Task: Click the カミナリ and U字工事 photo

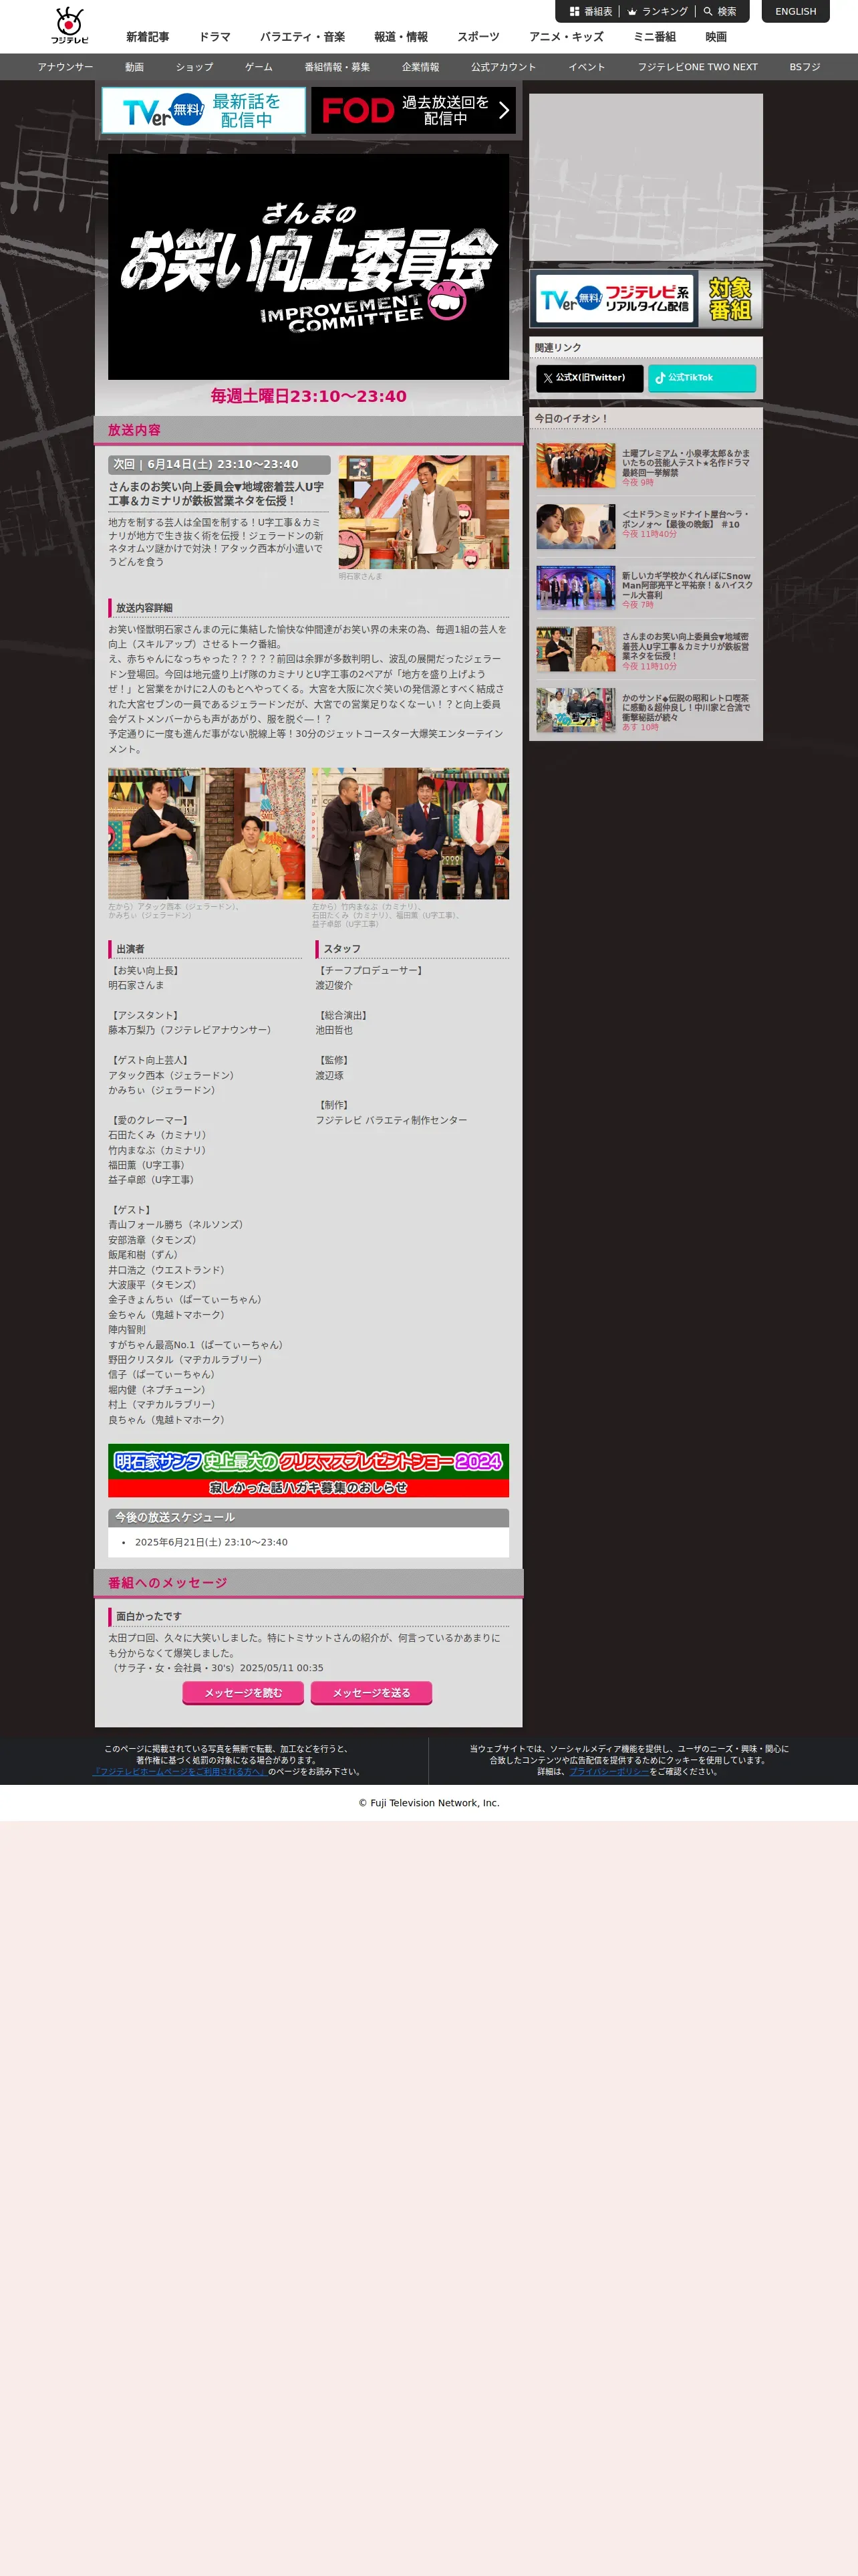Action: pos(410,833)
